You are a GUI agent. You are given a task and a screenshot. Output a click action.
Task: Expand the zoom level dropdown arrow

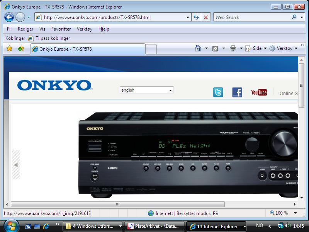tap(295, 213)
